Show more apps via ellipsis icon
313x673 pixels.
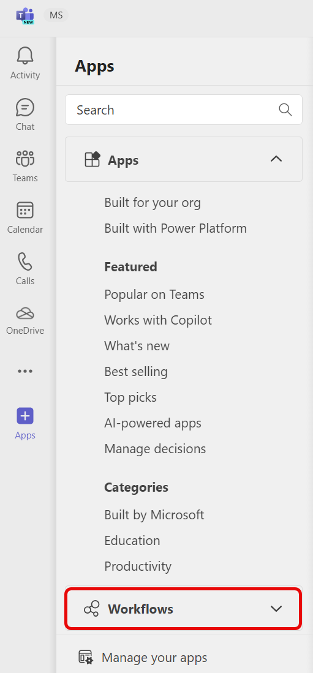pyautogui.click(x=25, y=371)
